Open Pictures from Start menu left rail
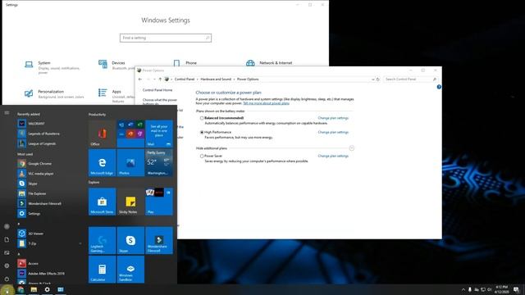525x295 pixels. (x=7, y=253)
